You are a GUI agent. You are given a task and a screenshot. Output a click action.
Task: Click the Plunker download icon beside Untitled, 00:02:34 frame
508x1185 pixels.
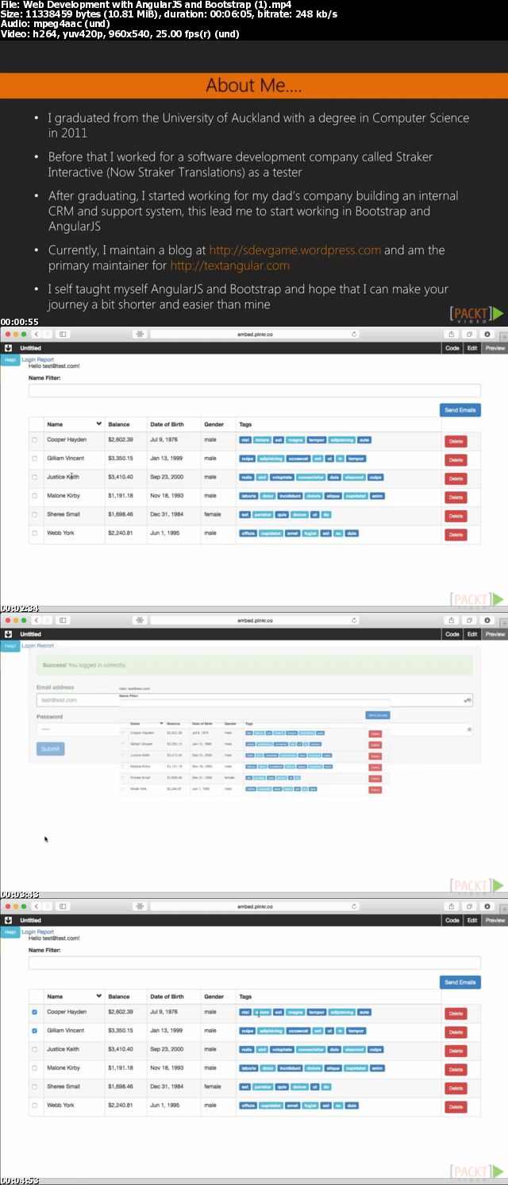8,348
